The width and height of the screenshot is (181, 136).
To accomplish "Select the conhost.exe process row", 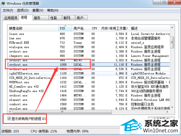I will coord(89,104).
